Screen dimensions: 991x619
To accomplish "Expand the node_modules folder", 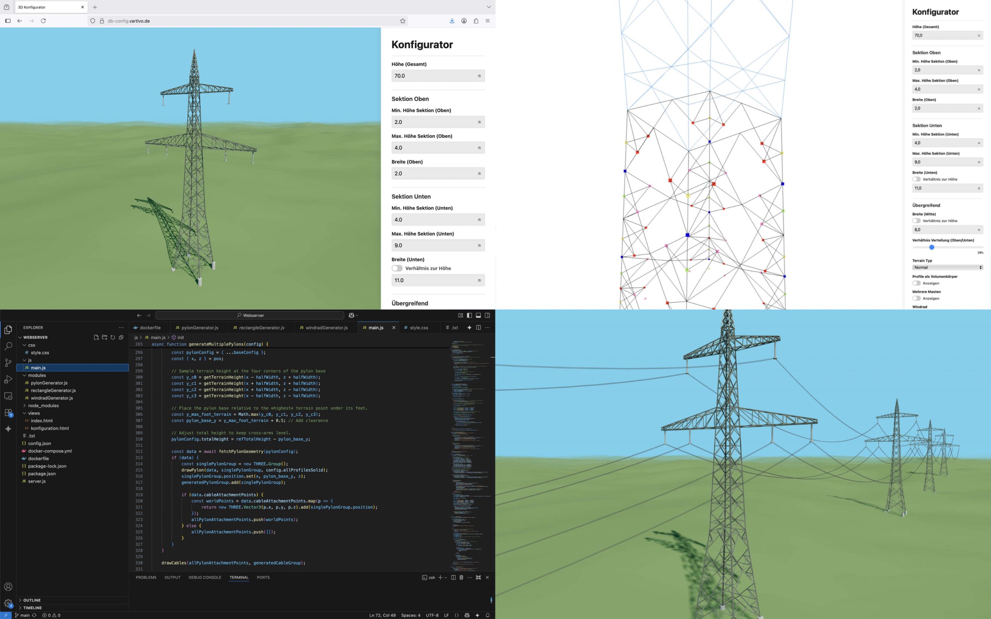I will click(x=43, y=405).
